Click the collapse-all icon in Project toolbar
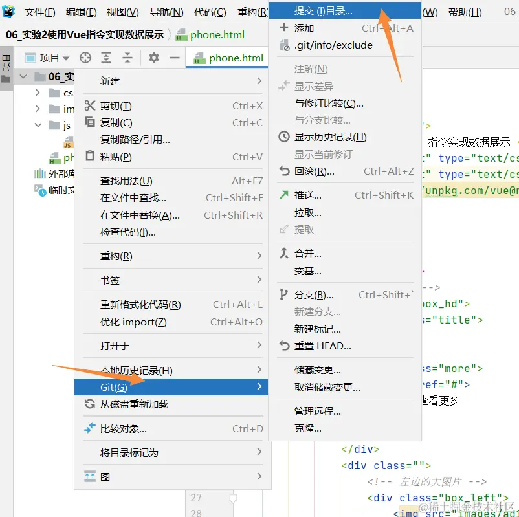This screenshot has height=517, width=519. tap(127, 58)
